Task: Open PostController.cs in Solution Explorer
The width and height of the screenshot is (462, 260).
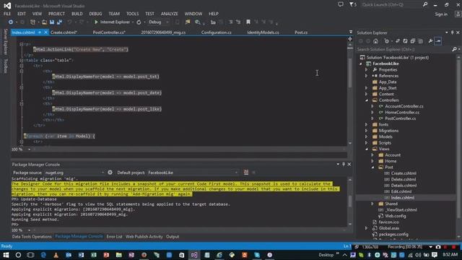Action: [x=401, y=118]
